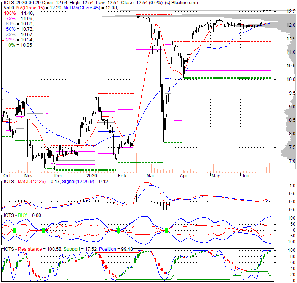297x283 pixels.
Task: Click the 50% = 10.73 retracement level
Action: (x=20, y=29)
